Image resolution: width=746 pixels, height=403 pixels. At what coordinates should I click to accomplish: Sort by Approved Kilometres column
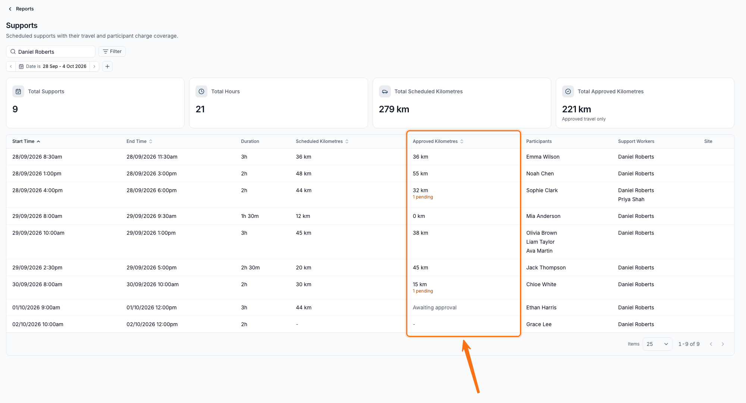(438, 141)
